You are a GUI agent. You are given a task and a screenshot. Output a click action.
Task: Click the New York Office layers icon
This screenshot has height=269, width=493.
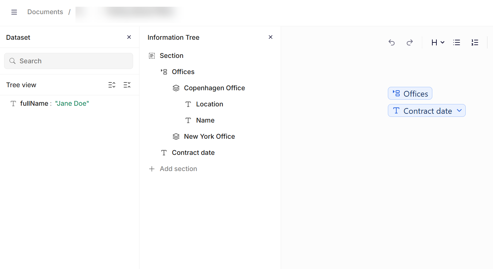click(x=176, y=137)
